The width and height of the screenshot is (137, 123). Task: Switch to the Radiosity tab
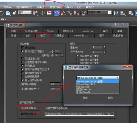(x=118, y=36)
